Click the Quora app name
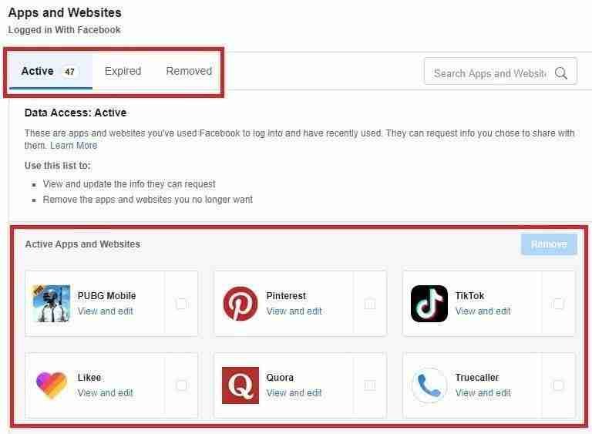The height and width of the screenshot is (434, 592). click(x=280, y=378)
